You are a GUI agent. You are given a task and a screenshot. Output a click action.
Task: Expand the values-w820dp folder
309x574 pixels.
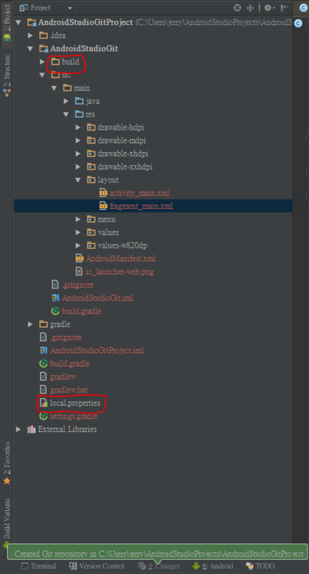click(78, 245)
